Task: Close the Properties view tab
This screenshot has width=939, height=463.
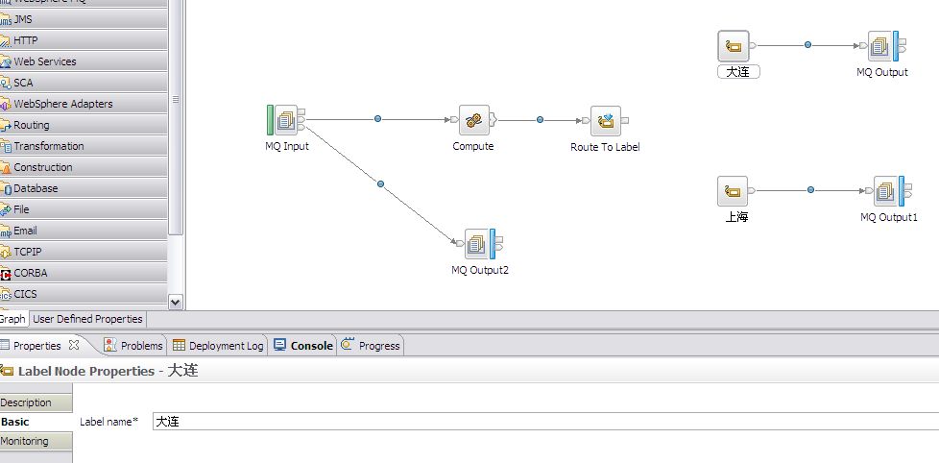Action: click(74, 345)
